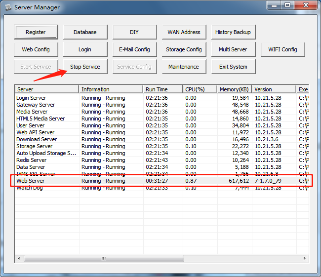
Task: Select the Web API Server row
Action: (x=161, y=132)
